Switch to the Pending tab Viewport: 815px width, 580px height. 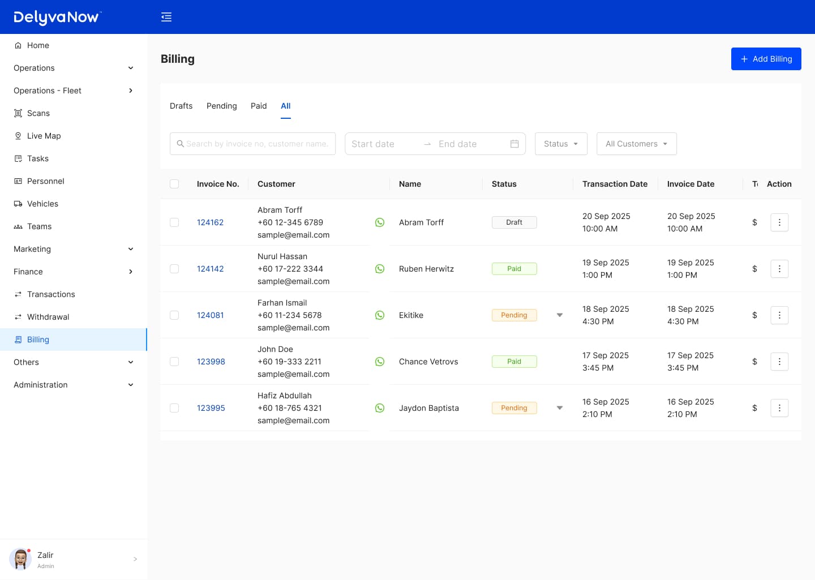point(222,106)
